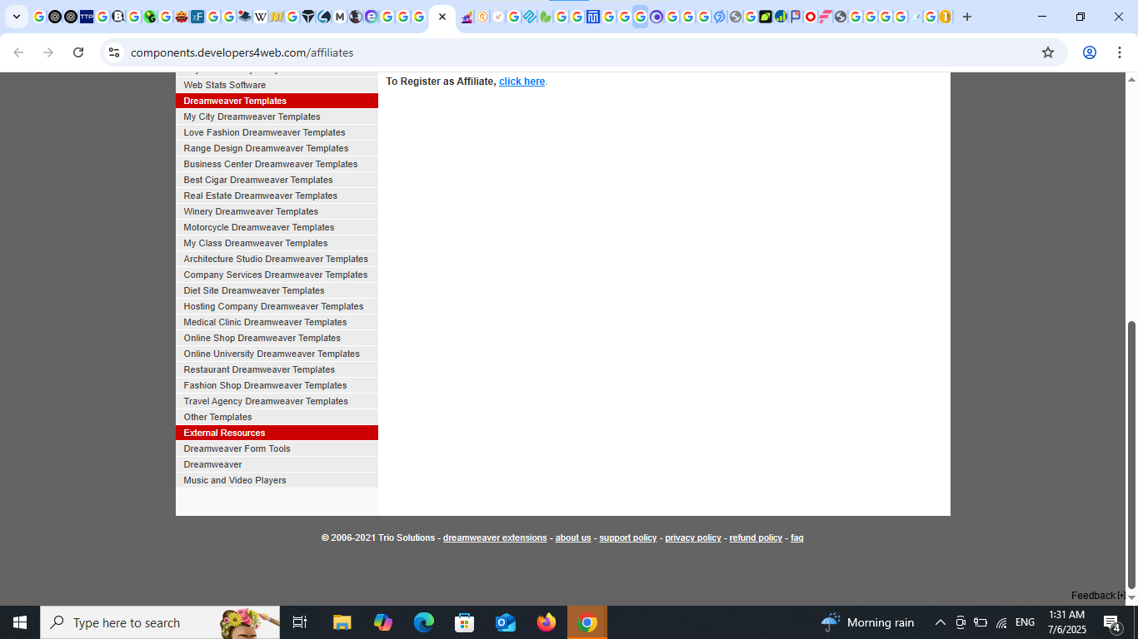Open the Windows Start menu
Screen dimensions: 1138x639
20,622
